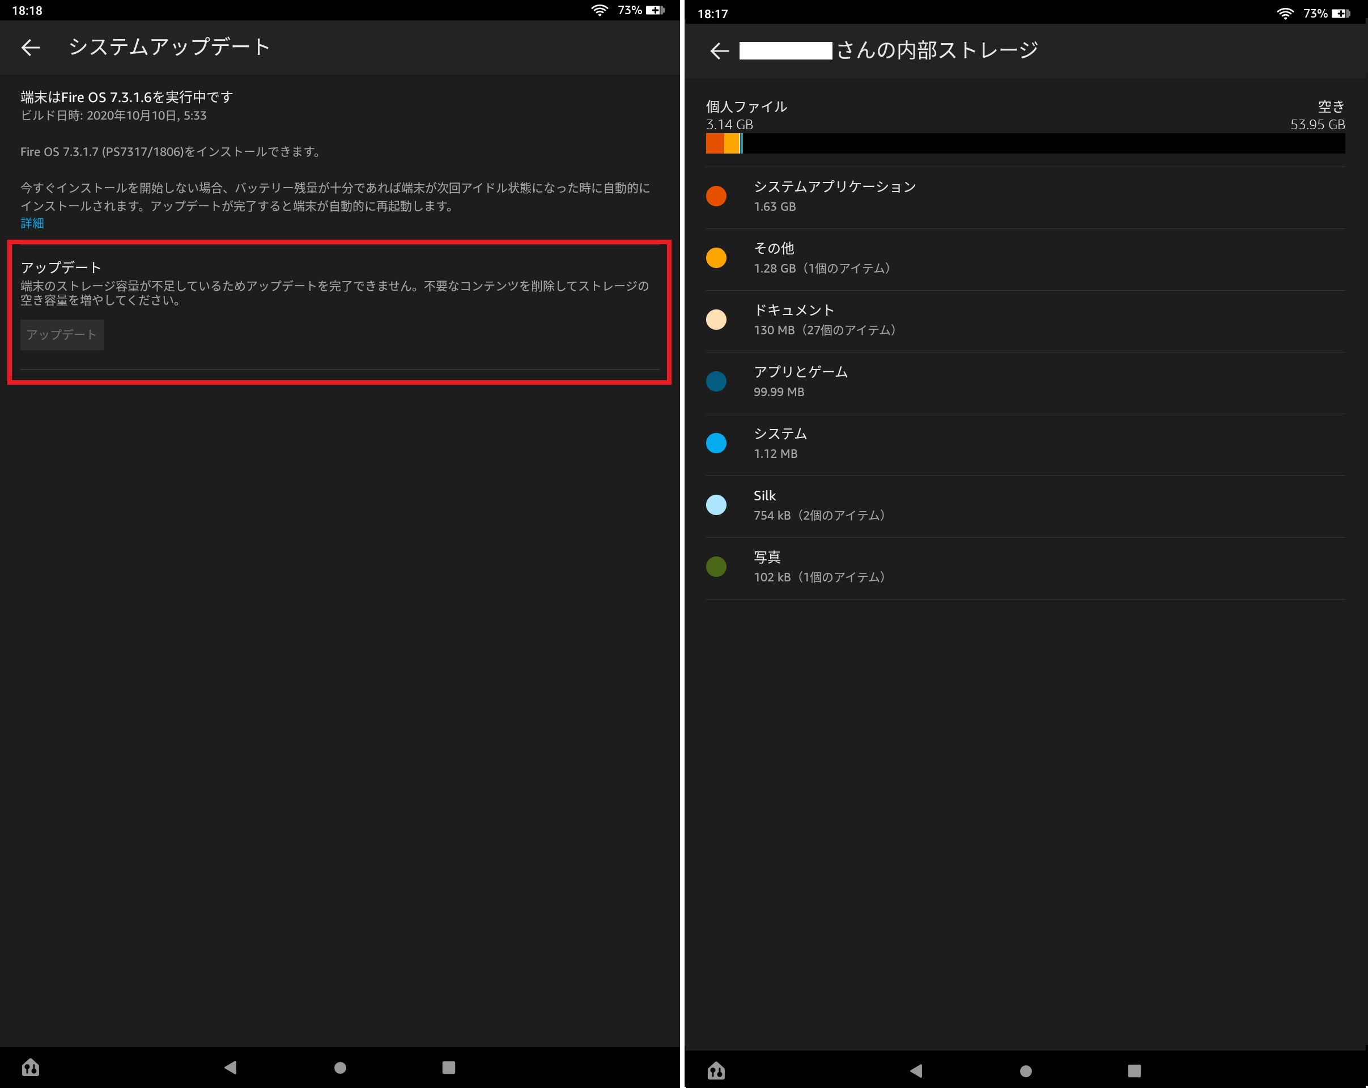Tap 個人ファイル 3.14 GB label
The image size is (1368, 1088).
(x=746, y=115)
